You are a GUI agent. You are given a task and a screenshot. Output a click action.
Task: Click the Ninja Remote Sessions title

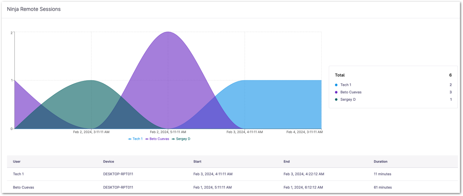tap(34, 9)
